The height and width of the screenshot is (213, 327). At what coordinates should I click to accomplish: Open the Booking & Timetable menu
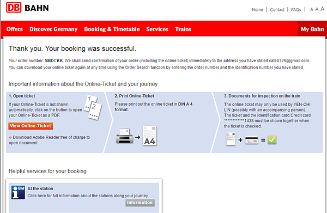tap(112, 29)
